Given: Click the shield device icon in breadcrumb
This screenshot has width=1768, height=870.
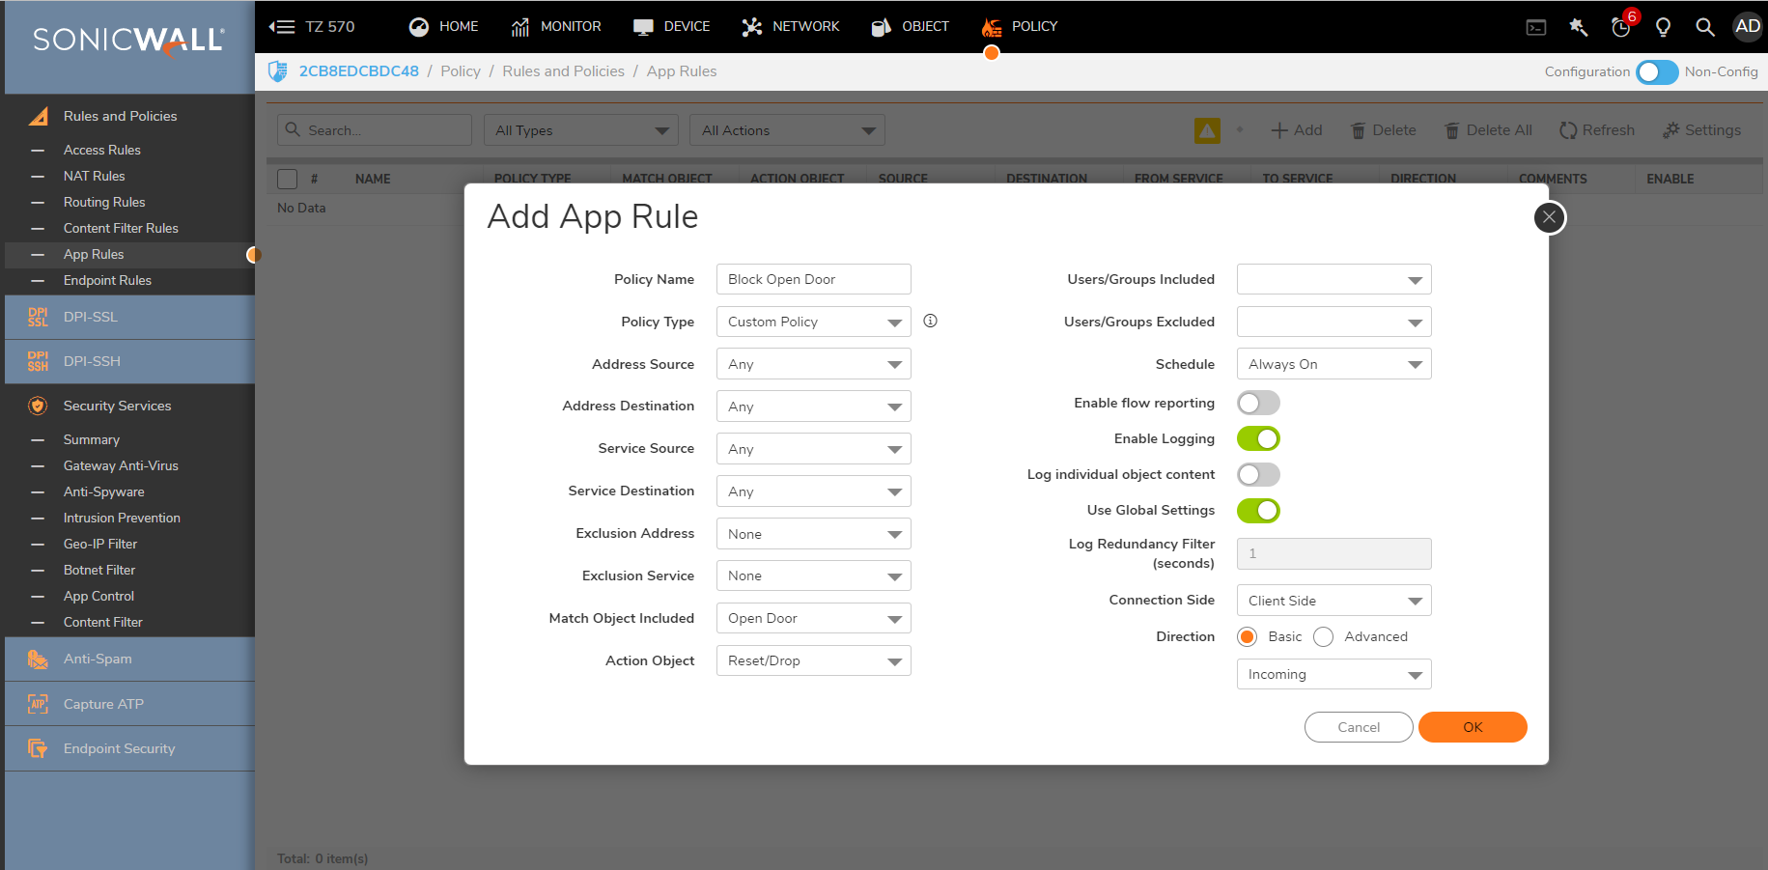Looking at the screenshot, I should coord(278,71).
